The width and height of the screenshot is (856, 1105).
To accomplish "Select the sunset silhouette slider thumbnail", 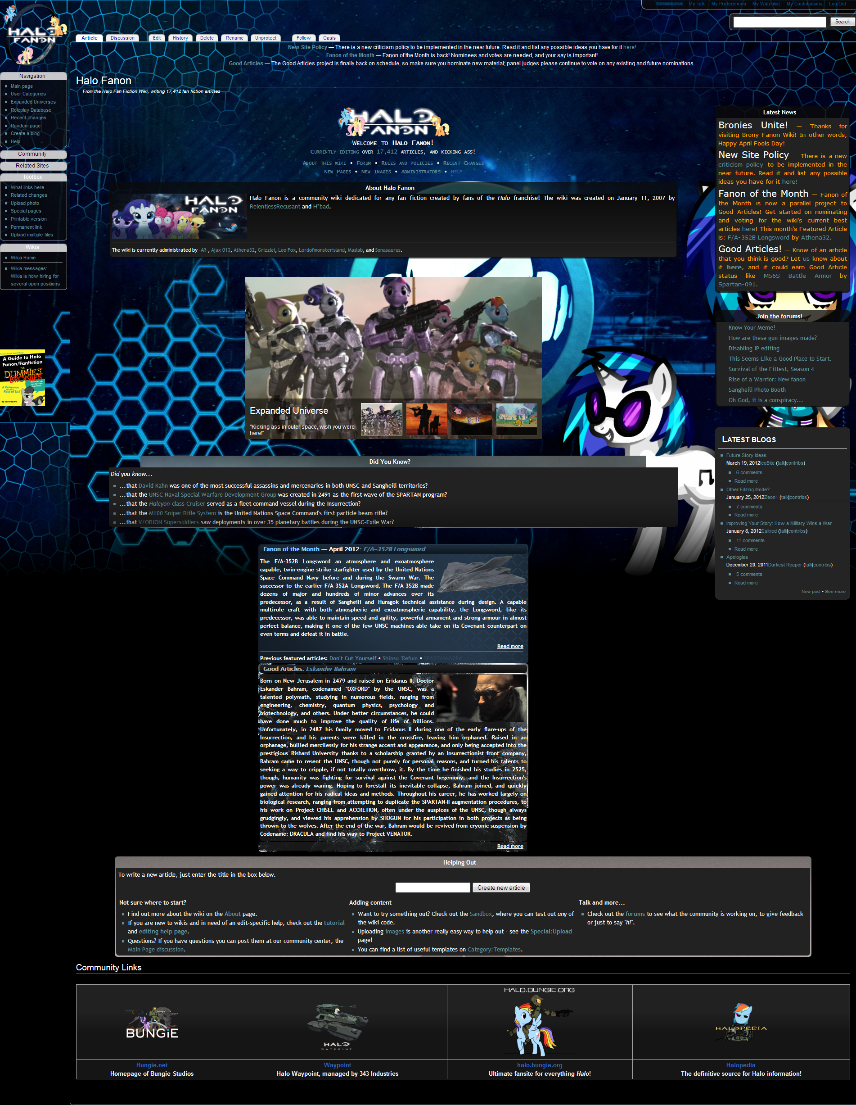I will [x=427, y=419].
